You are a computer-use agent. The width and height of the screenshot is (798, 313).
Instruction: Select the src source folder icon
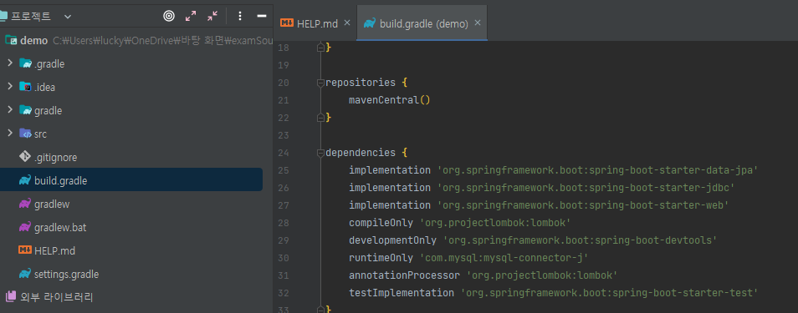pos(25,134)
